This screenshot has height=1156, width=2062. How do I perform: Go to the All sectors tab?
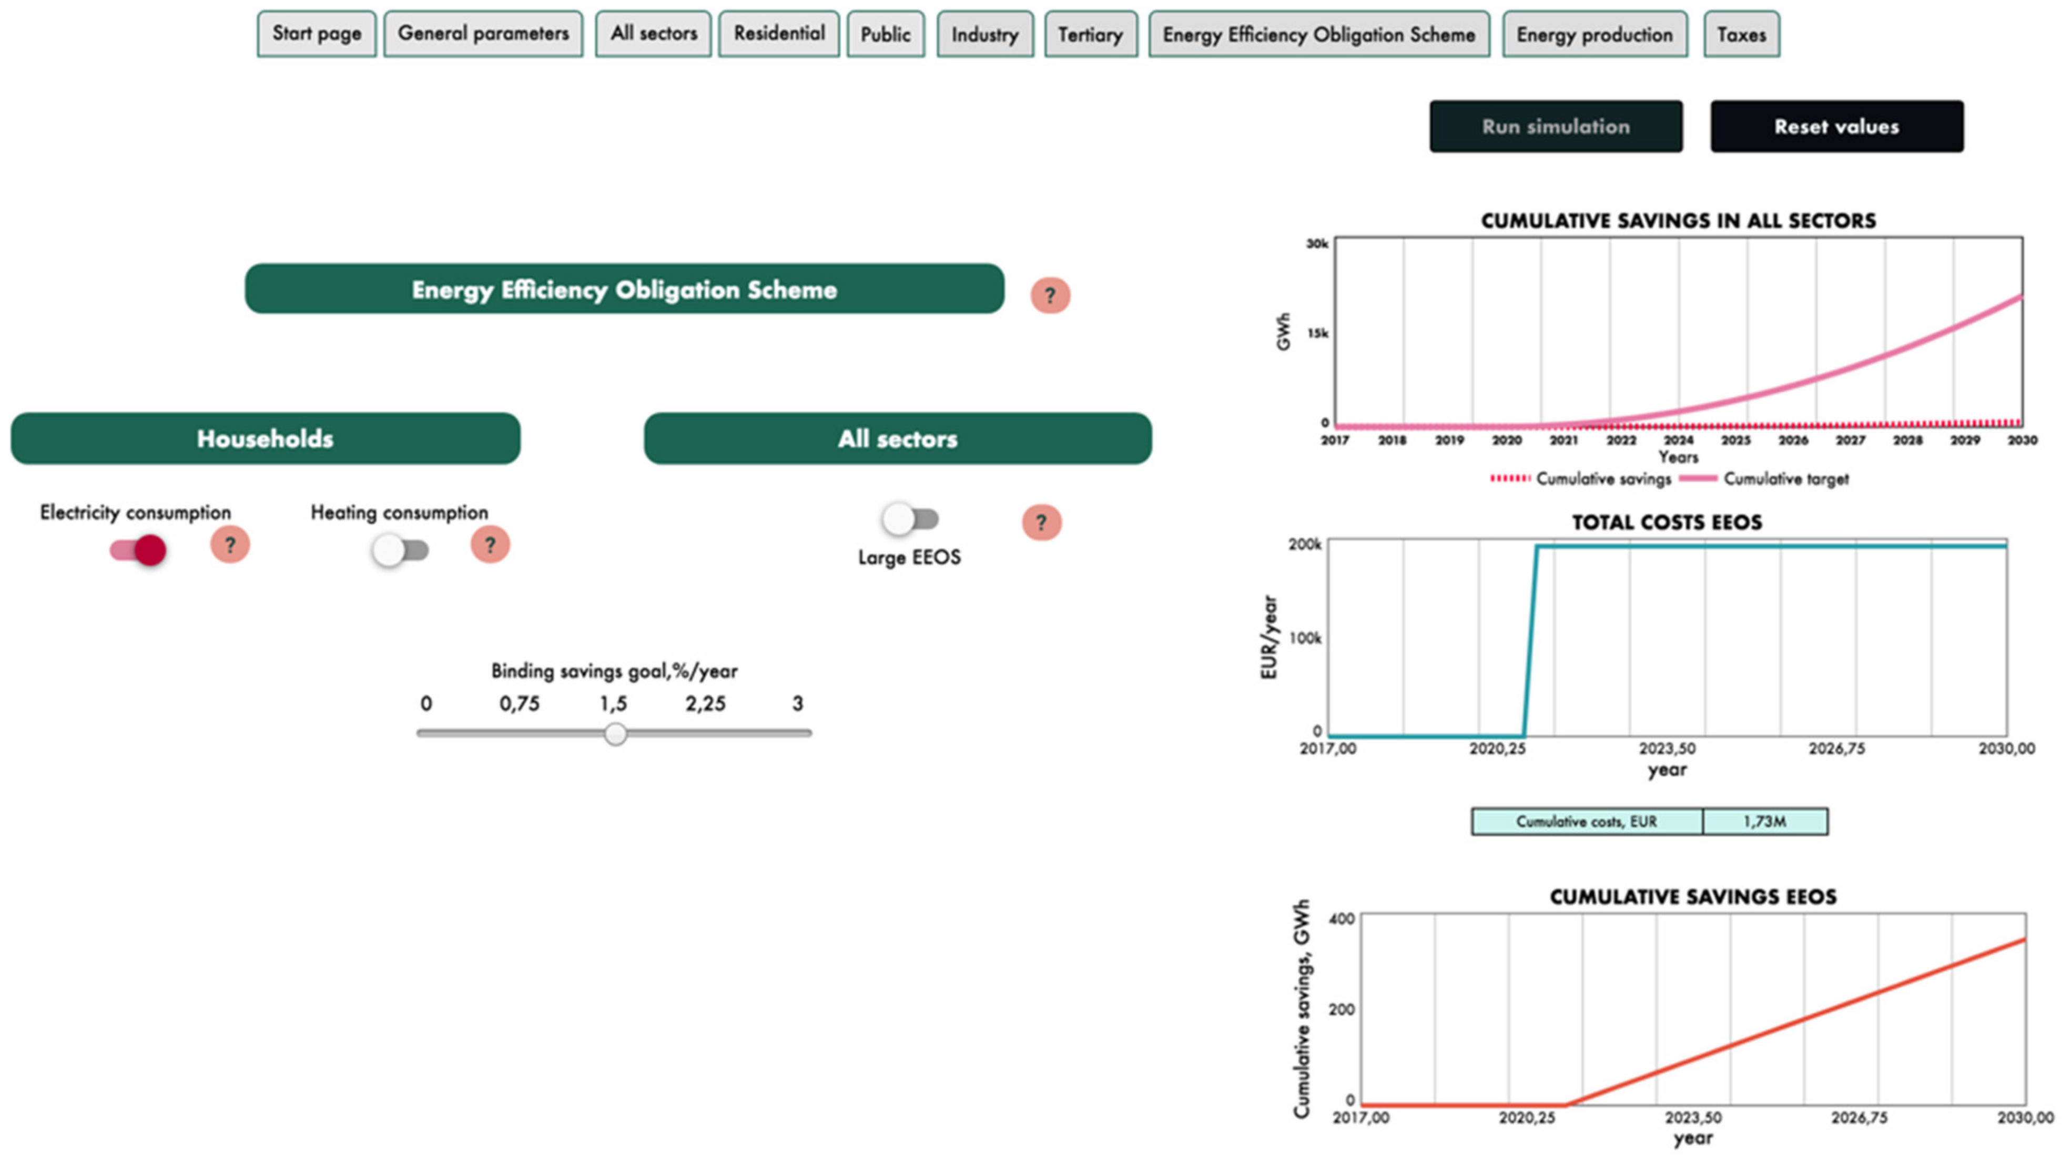[653, 34]
